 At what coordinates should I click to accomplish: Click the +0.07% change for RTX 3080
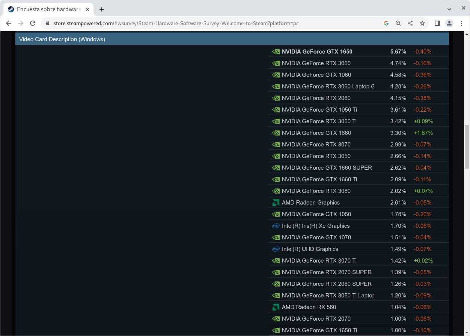click(423, 191)
